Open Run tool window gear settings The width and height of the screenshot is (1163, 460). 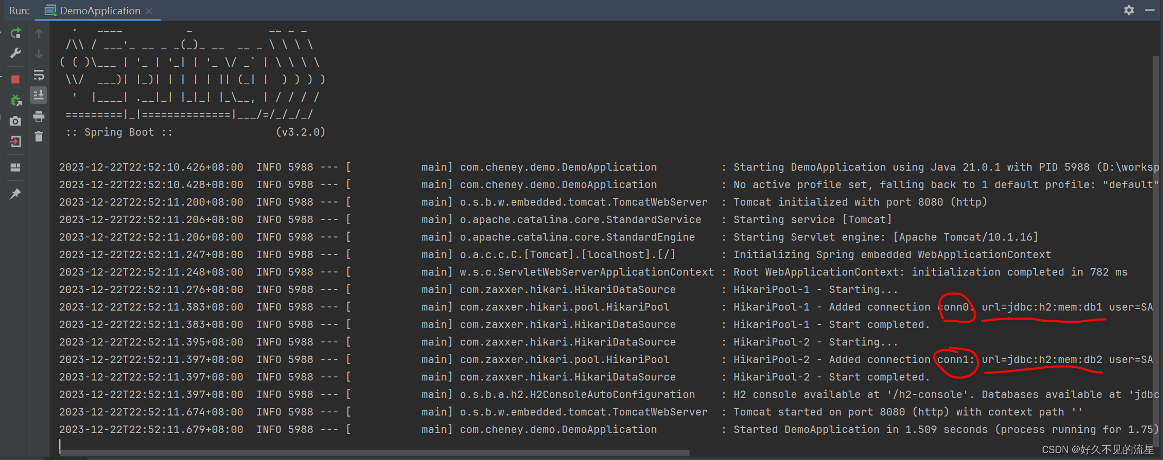point(1129,10)
